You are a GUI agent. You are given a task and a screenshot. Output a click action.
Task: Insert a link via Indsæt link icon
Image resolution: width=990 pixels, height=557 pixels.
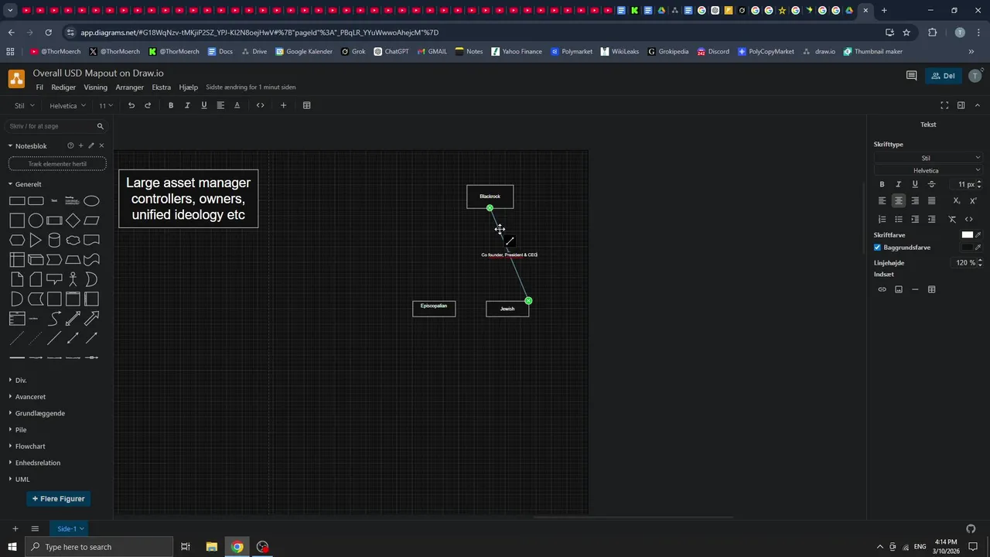coord(882,289)
